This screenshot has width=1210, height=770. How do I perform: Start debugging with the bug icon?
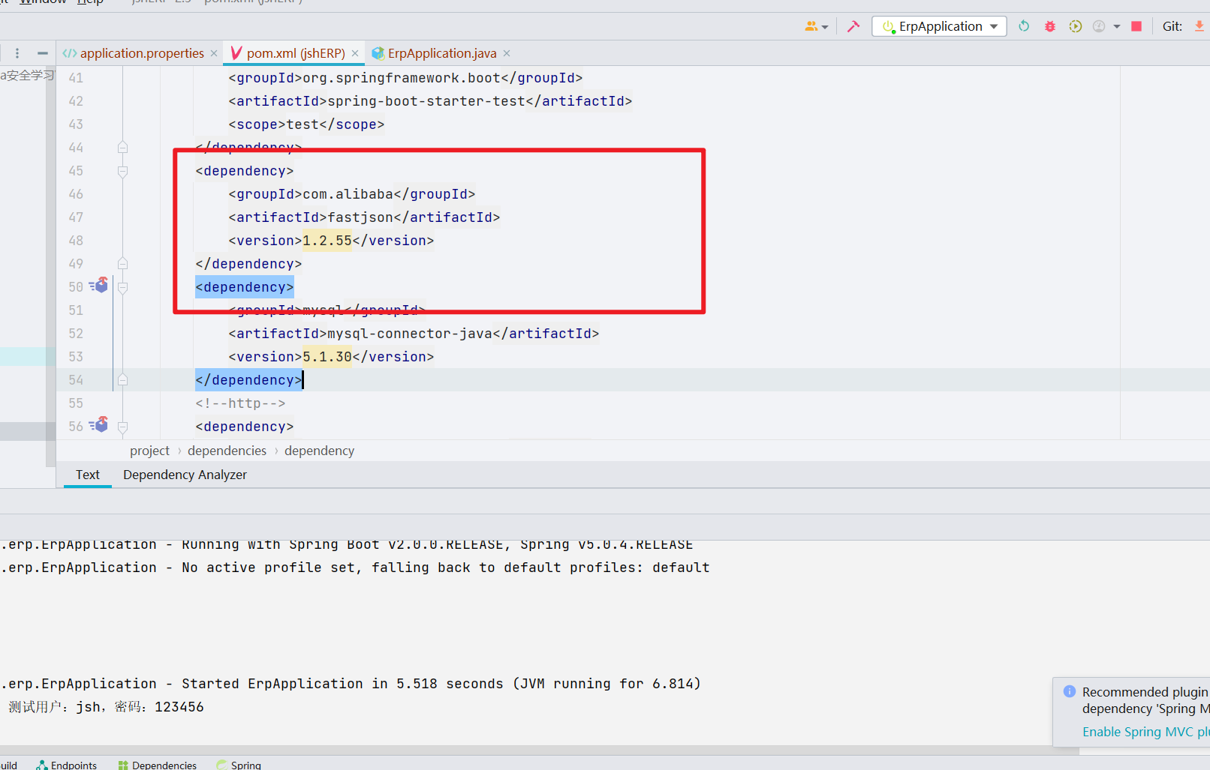coord(1049,26)
